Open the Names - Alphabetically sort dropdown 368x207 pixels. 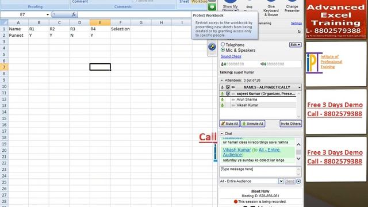pyautogui.click(x=299, y=87)
